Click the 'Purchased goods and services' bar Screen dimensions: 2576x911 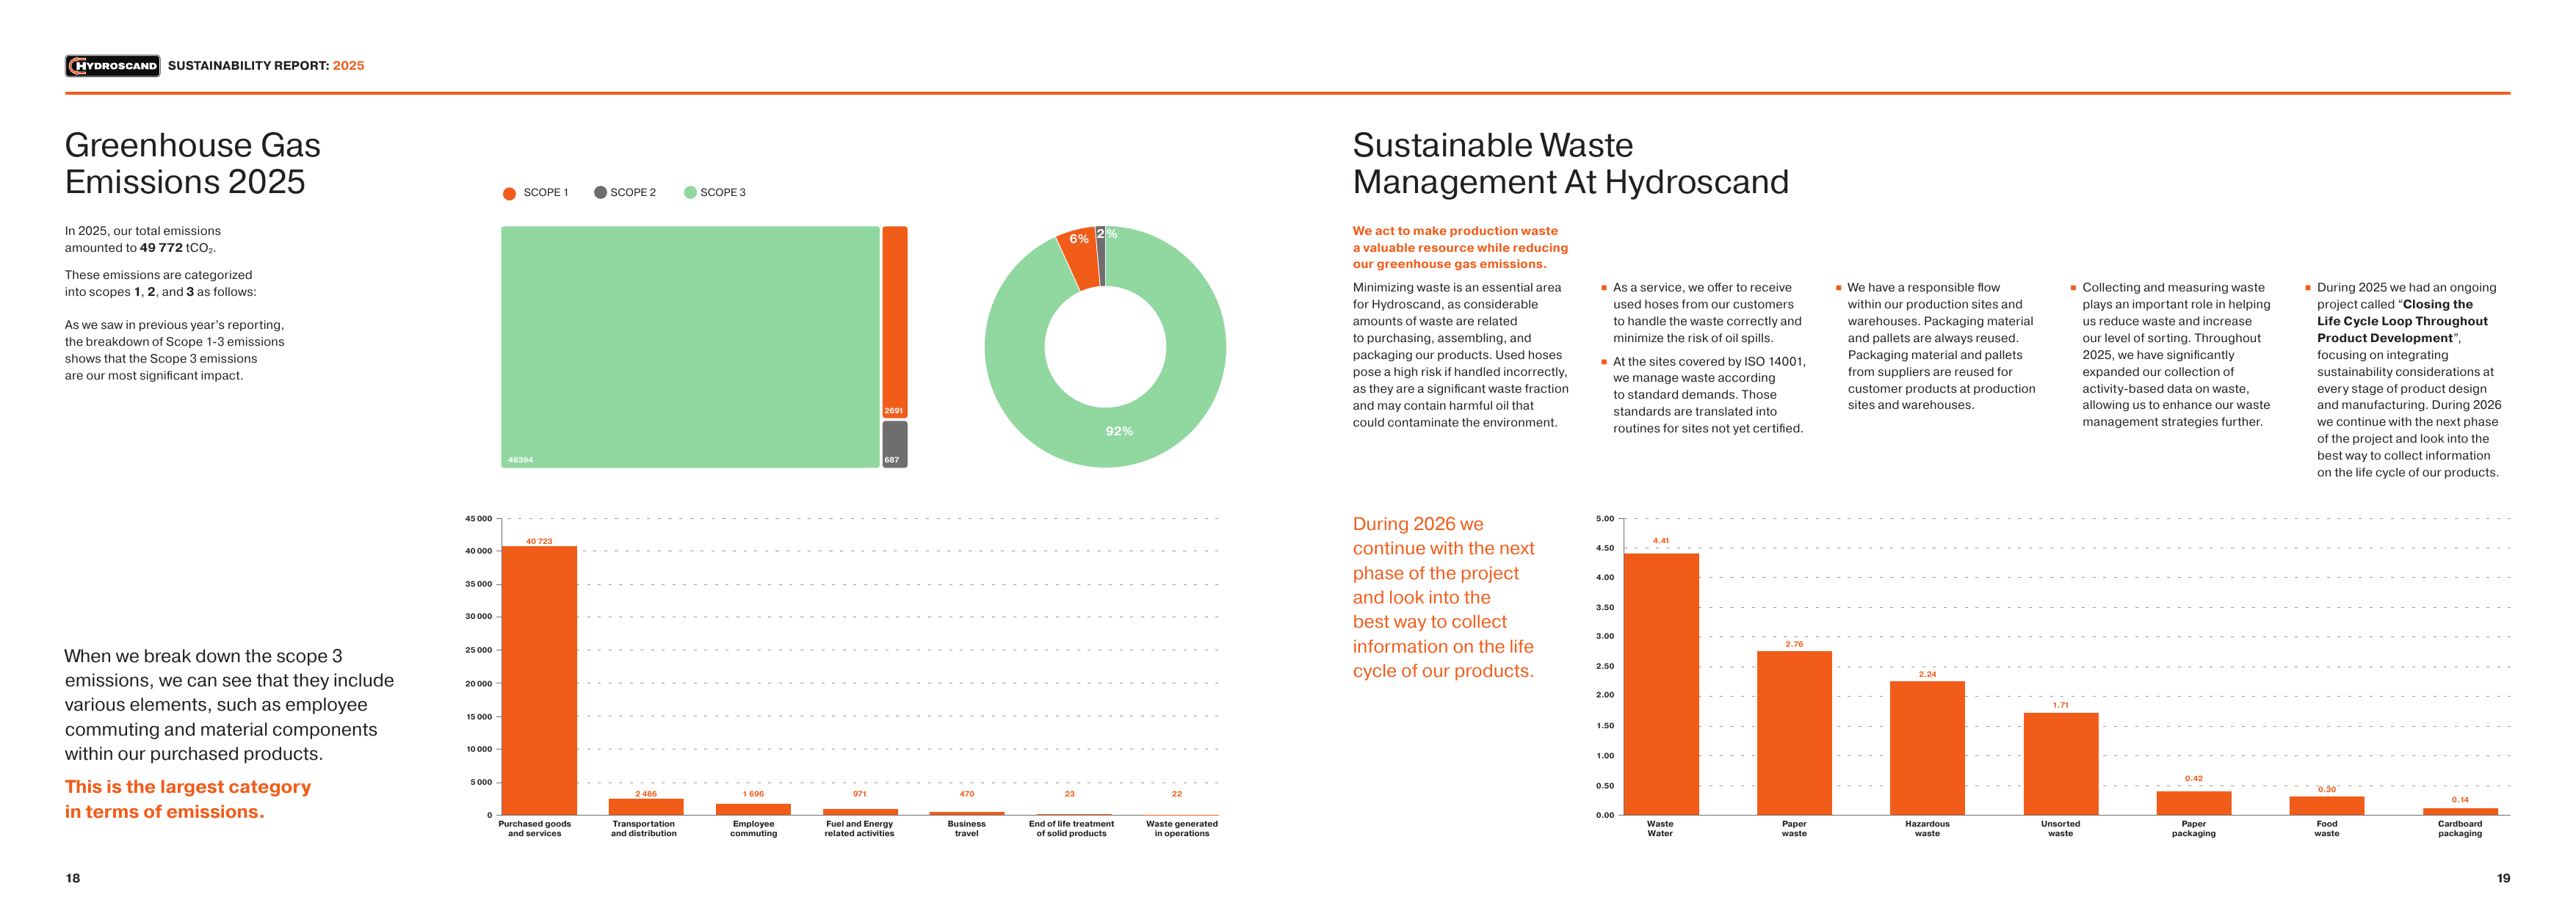[539, 680]
